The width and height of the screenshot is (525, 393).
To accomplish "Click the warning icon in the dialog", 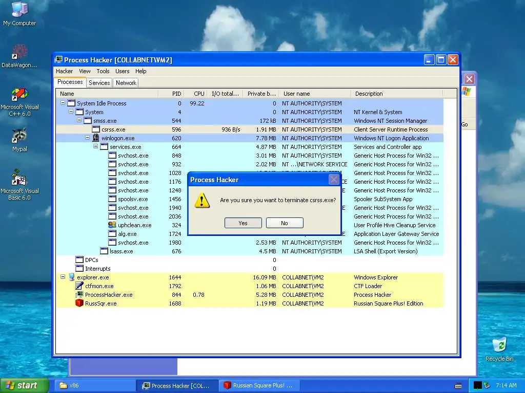I will point(202,200).
